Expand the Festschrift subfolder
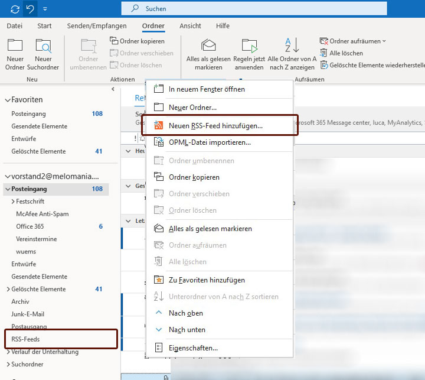The height and width of the screenshot is (380, 425). point(13,202)
